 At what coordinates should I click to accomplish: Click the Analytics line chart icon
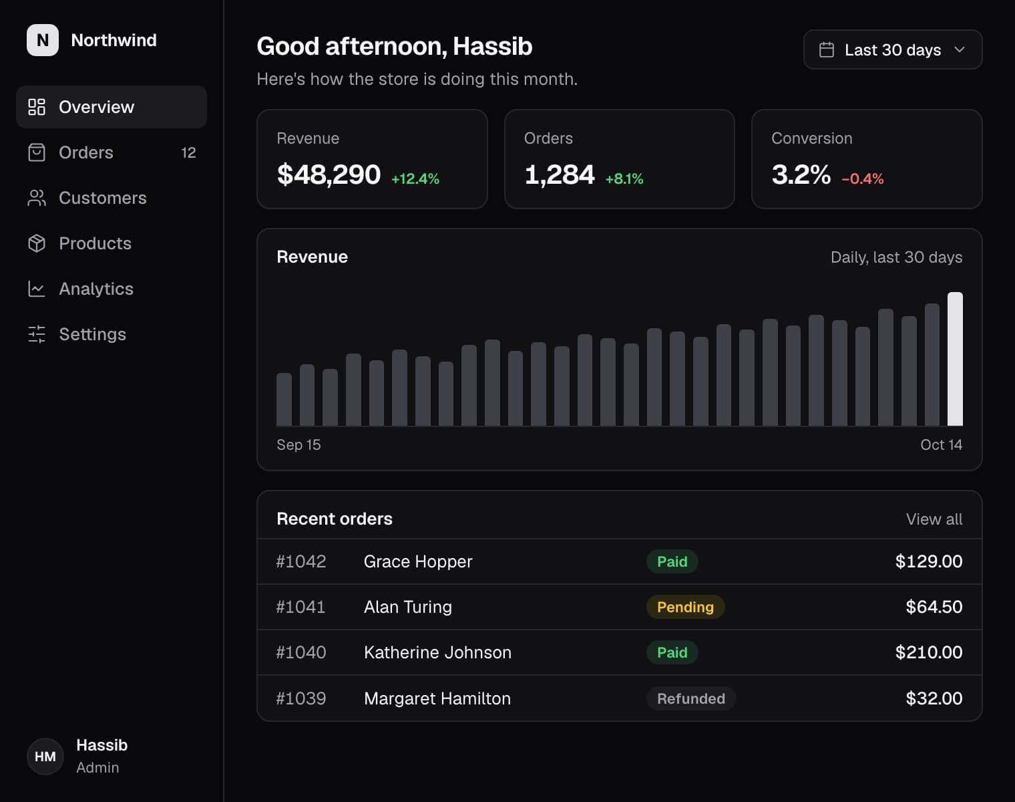click(37, 289)
